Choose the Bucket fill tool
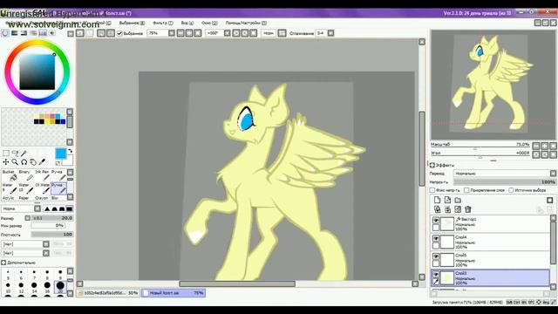Screen dimensions: 558x314 pyautogui.click(x=10, y=175)
